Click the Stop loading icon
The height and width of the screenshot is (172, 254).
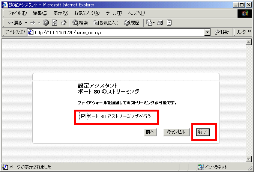click(x=46, y=23)
